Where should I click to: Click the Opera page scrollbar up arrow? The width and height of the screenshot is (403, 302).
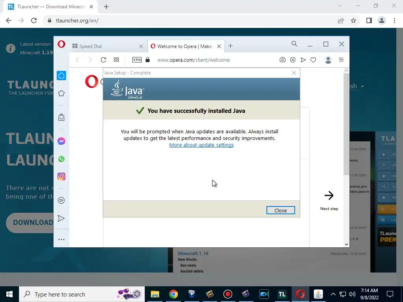coord(346,70)
